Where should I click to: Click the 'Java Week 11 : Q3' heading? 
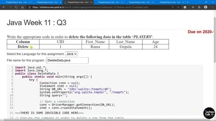click(x=37, y=23)
